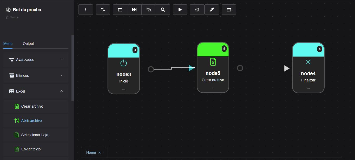Screen dimensions: 355x160
Task: Click the Abrir archivo arrows icon
Action: [x=17, y=121]
